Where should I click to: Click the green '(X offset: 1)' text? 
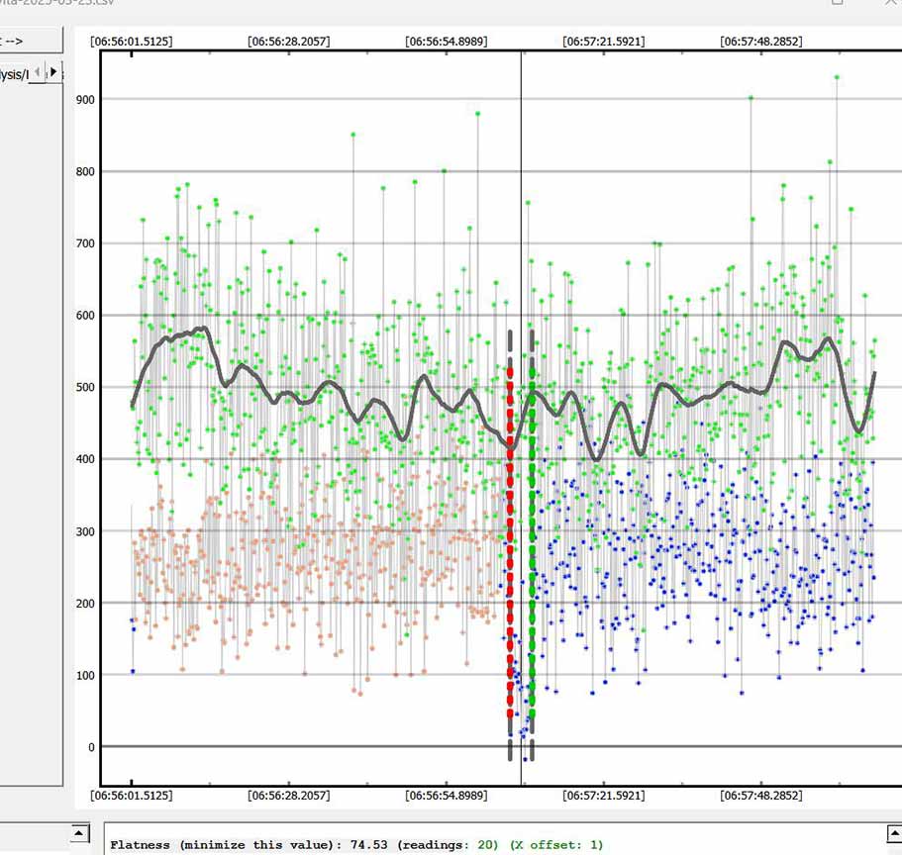(556, 845)
